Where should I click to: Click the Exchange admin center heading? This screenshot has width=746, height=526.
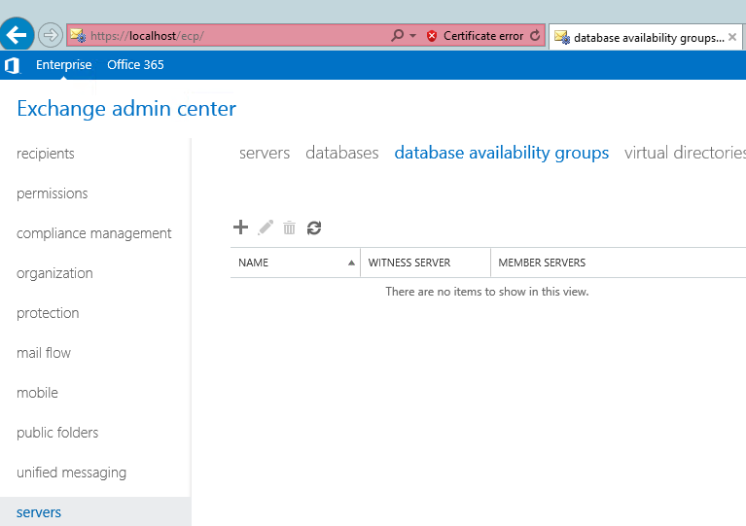tap(126, 109)
